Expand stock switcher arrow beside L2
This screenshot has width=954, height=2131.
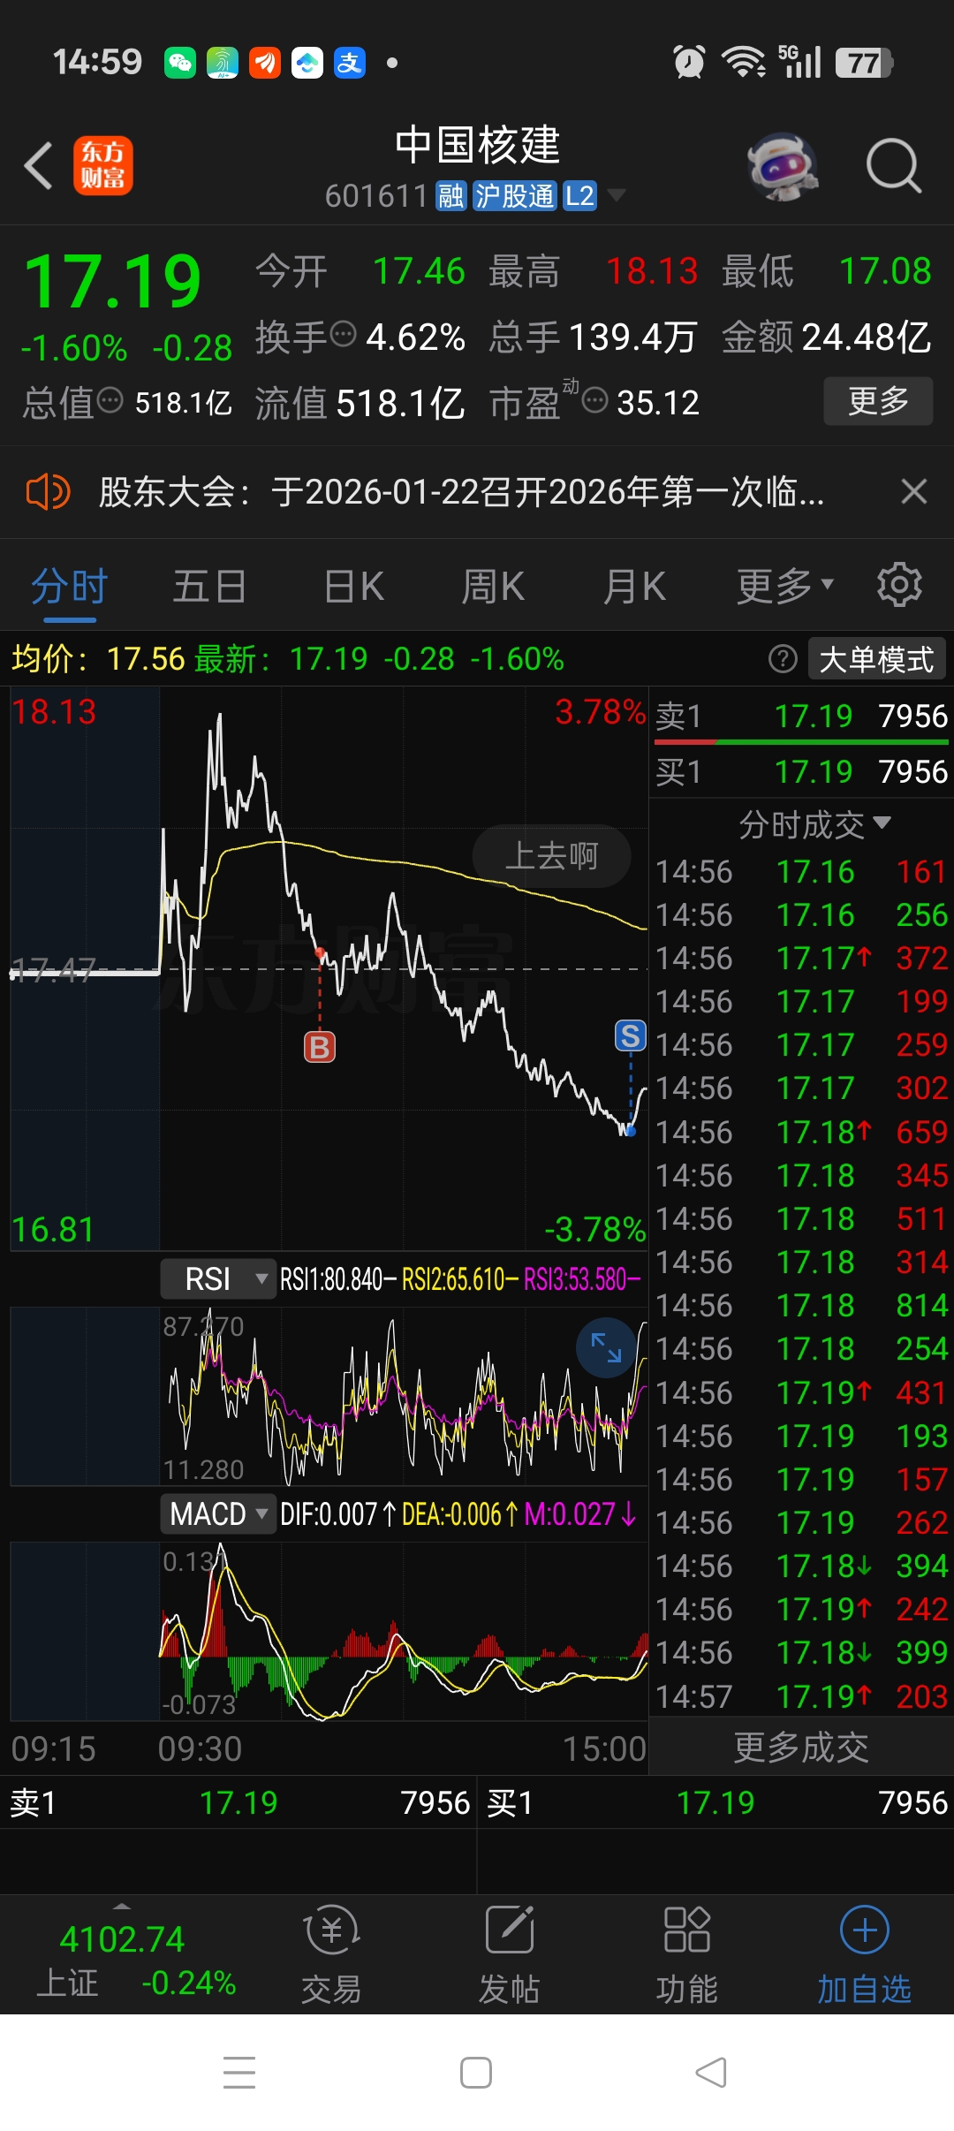pyautogui.click(x=616, y=195)
